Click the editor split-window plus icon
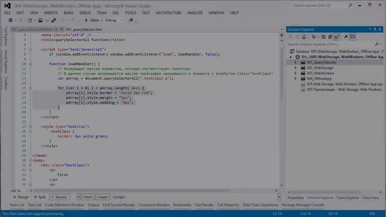 [x=282, y=35]
